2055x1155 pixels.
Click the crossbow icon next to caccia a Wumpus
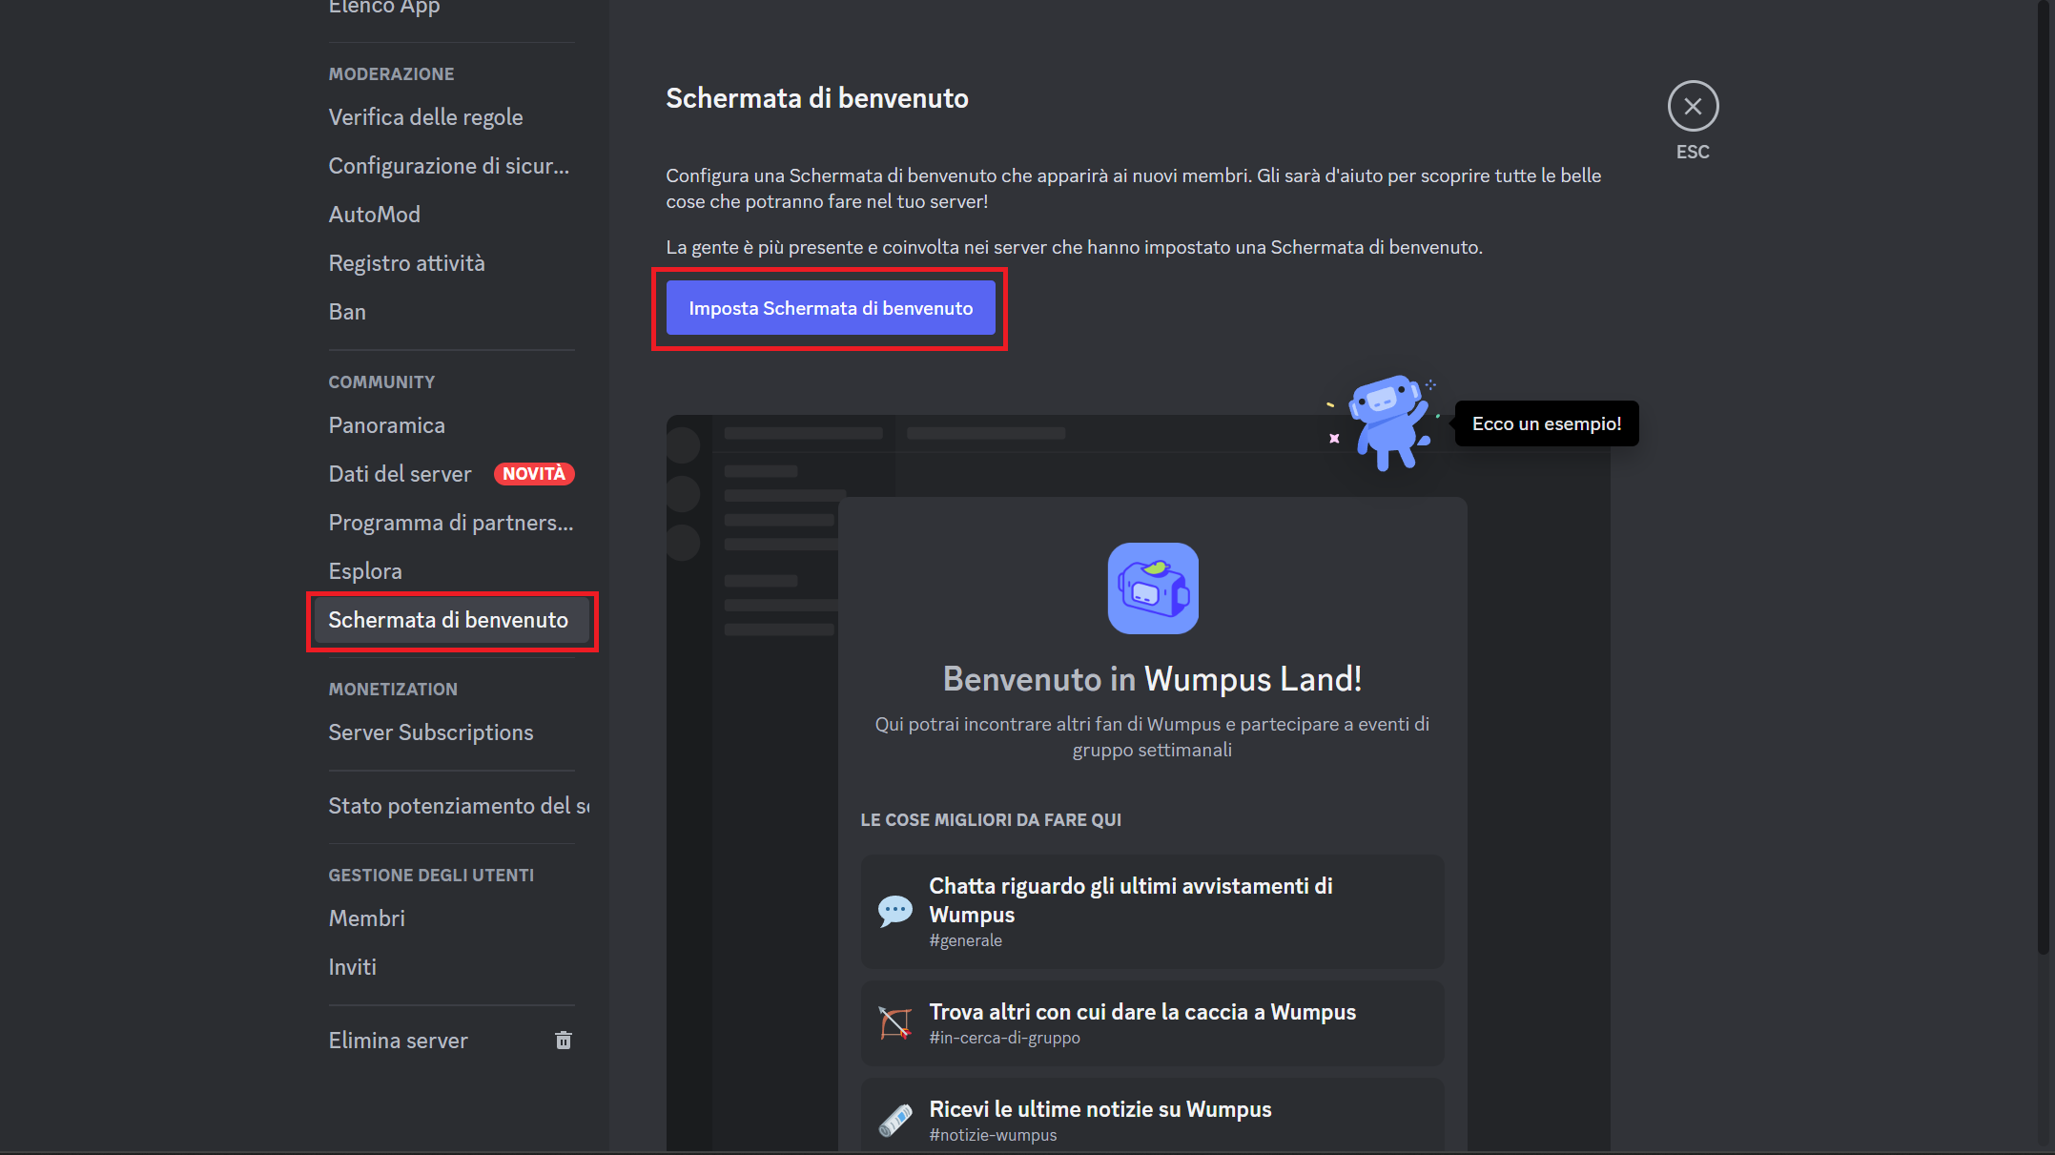894,1022
